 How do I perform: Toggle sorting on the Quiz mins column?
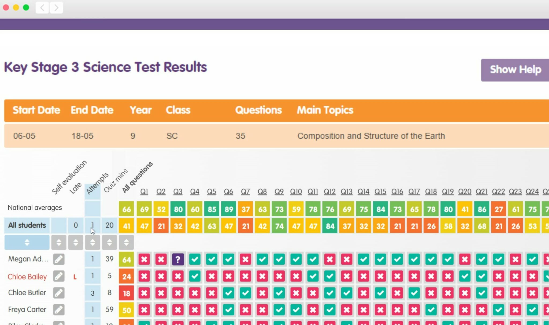109,242
